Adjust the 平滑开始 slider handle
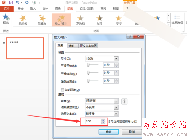The height and width of the screenshot is (140, 187). (x=88, y=65)
